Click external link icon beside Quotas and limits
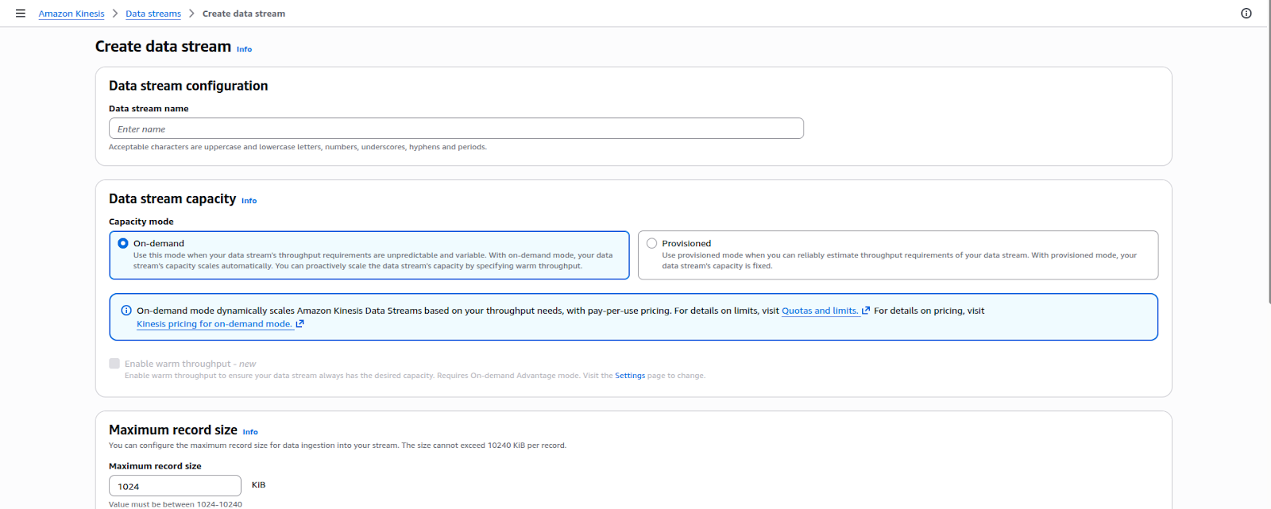 point(866,310)
